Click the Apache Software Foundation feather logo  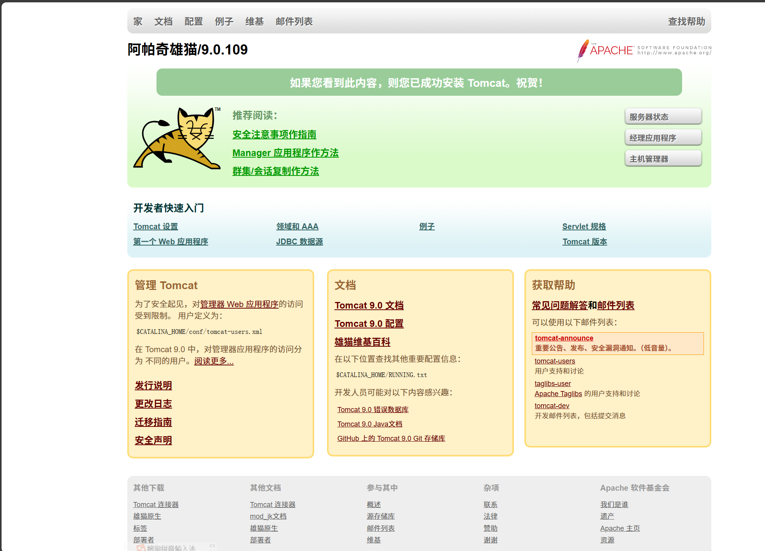(644, 51)
